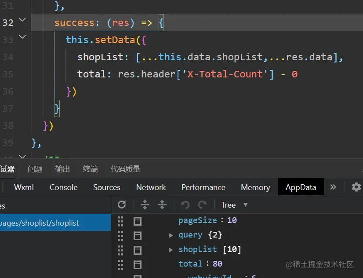Collapse all fields in AppData toolbar

162,205
